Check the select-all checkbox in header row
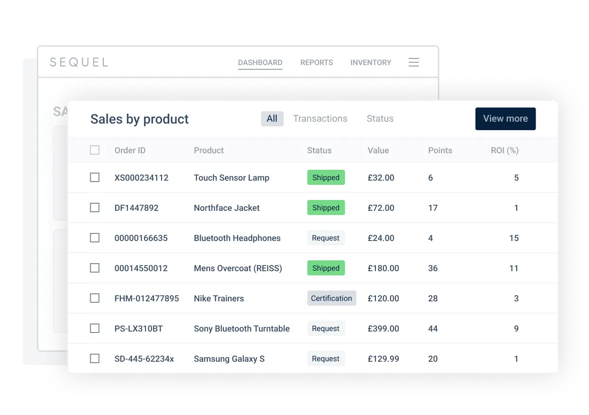 coord(94,150)
